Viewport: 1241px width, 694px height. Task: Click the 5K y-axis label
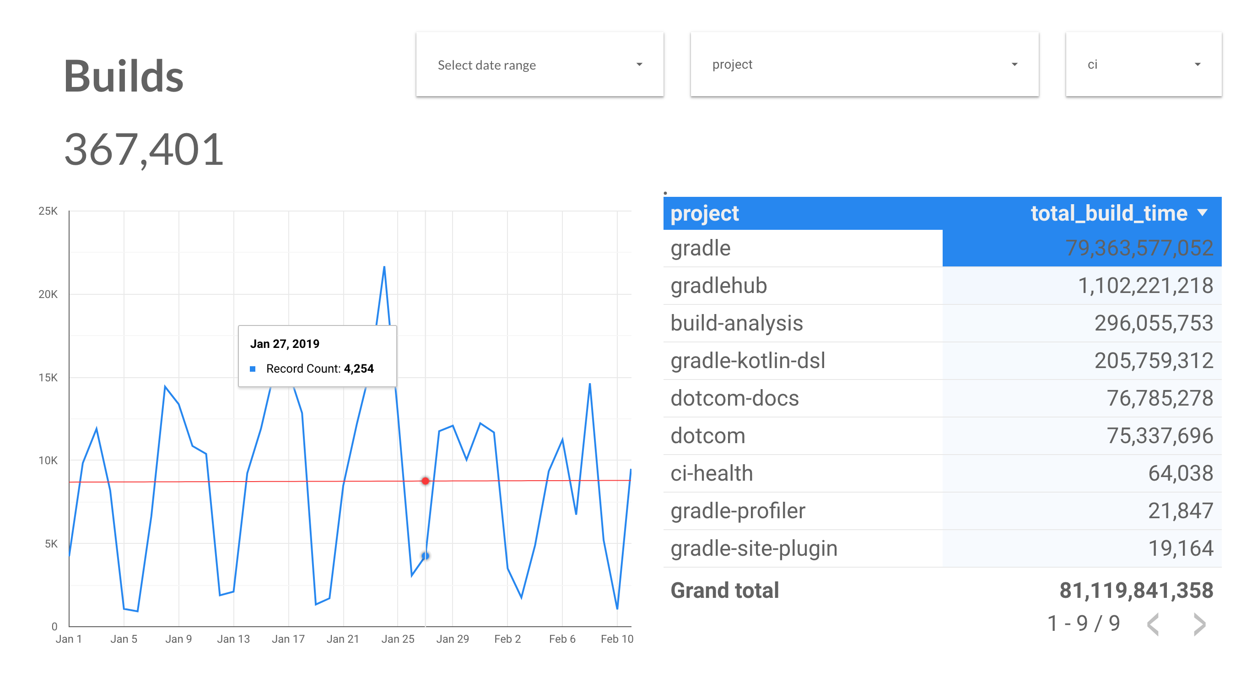[x=51, y=544]
